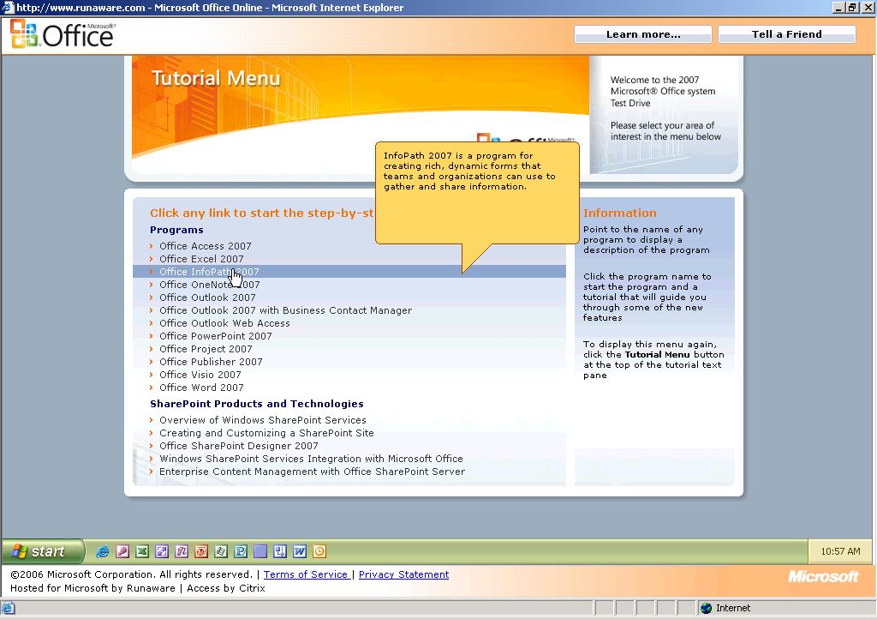This screenshot has width=877, height=619.
Task: Open Overview of Windows SharePoint Services
Action: pos(262,420)
